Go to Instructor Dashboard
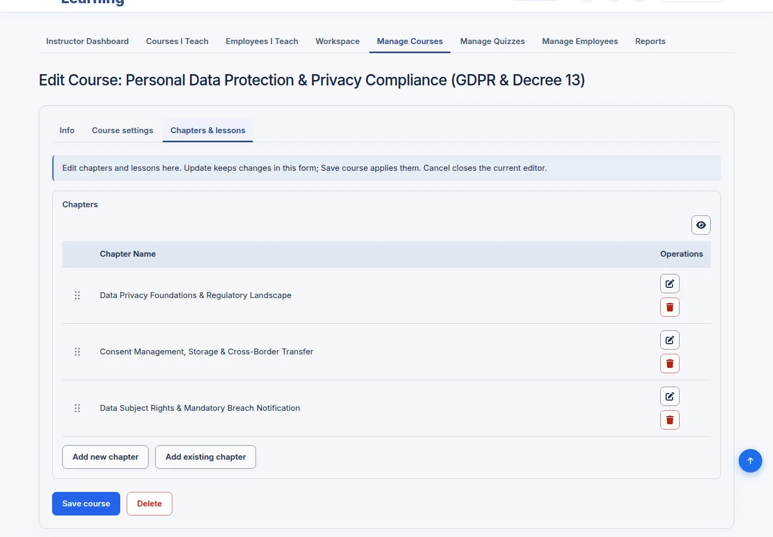773x537 pixels. coord(87,41)
